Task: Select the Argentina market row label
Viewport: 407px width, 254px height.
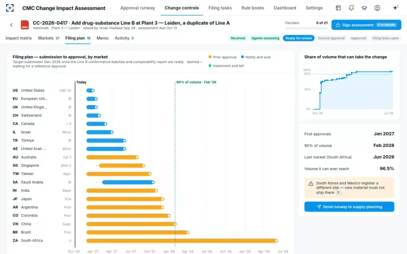Action: pos(30,207)
